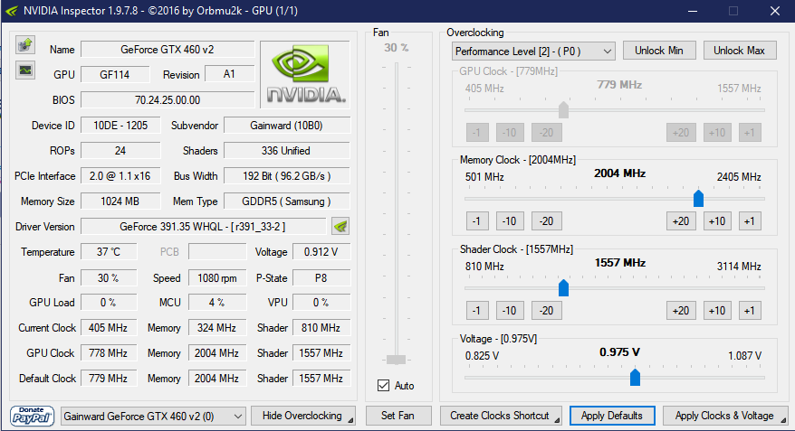Click Hide Overclocking button
Viewport: 795px width, 431px height.
(x=302, y=416)
